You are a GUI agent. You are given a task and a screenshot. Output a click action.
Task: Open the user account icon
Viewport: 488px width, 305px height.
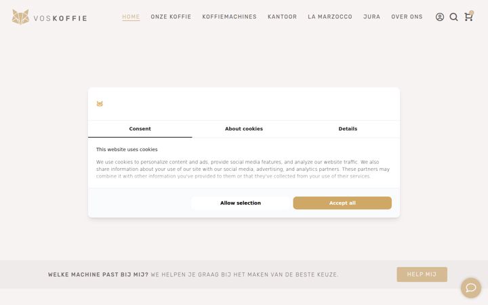coord(439,17)
